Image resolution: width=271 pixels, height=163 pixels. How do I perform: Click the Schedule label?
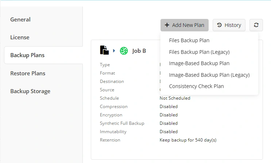coord(109,98)
